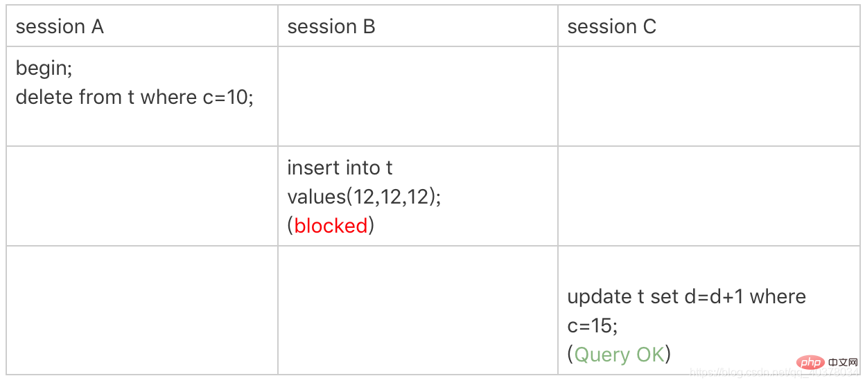Click empty session C cell beside insert statement
This screenshot has height=385, width=865.
[708, 196]
